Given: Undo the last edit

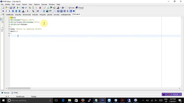Looking at the screenshot, I should pos(23,8).
